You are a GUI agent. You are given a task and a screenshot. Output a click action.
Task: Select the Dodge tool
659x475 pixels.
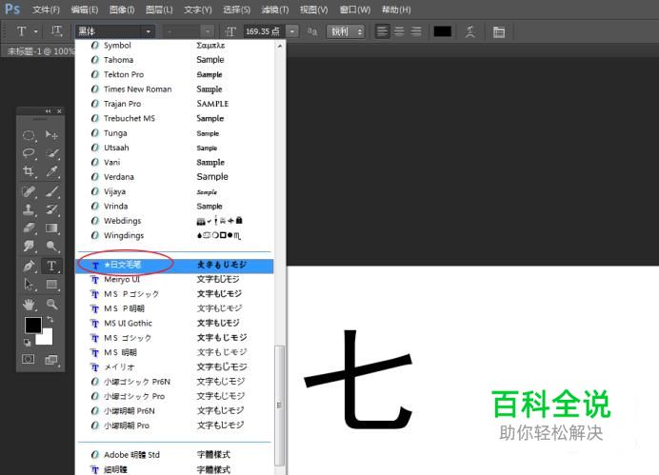coord(51,246)
